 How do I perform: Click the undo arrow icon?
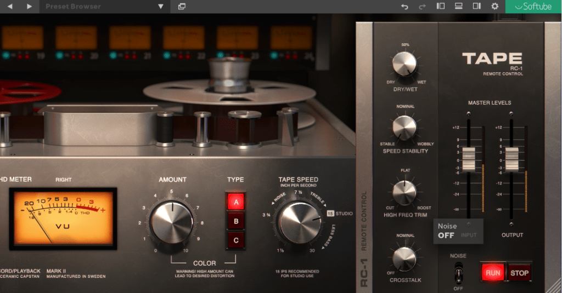[x=404, y=7]
